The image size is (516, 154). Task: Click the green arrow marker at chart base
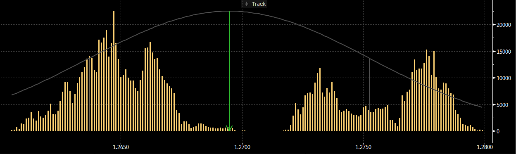click(229, 128)
